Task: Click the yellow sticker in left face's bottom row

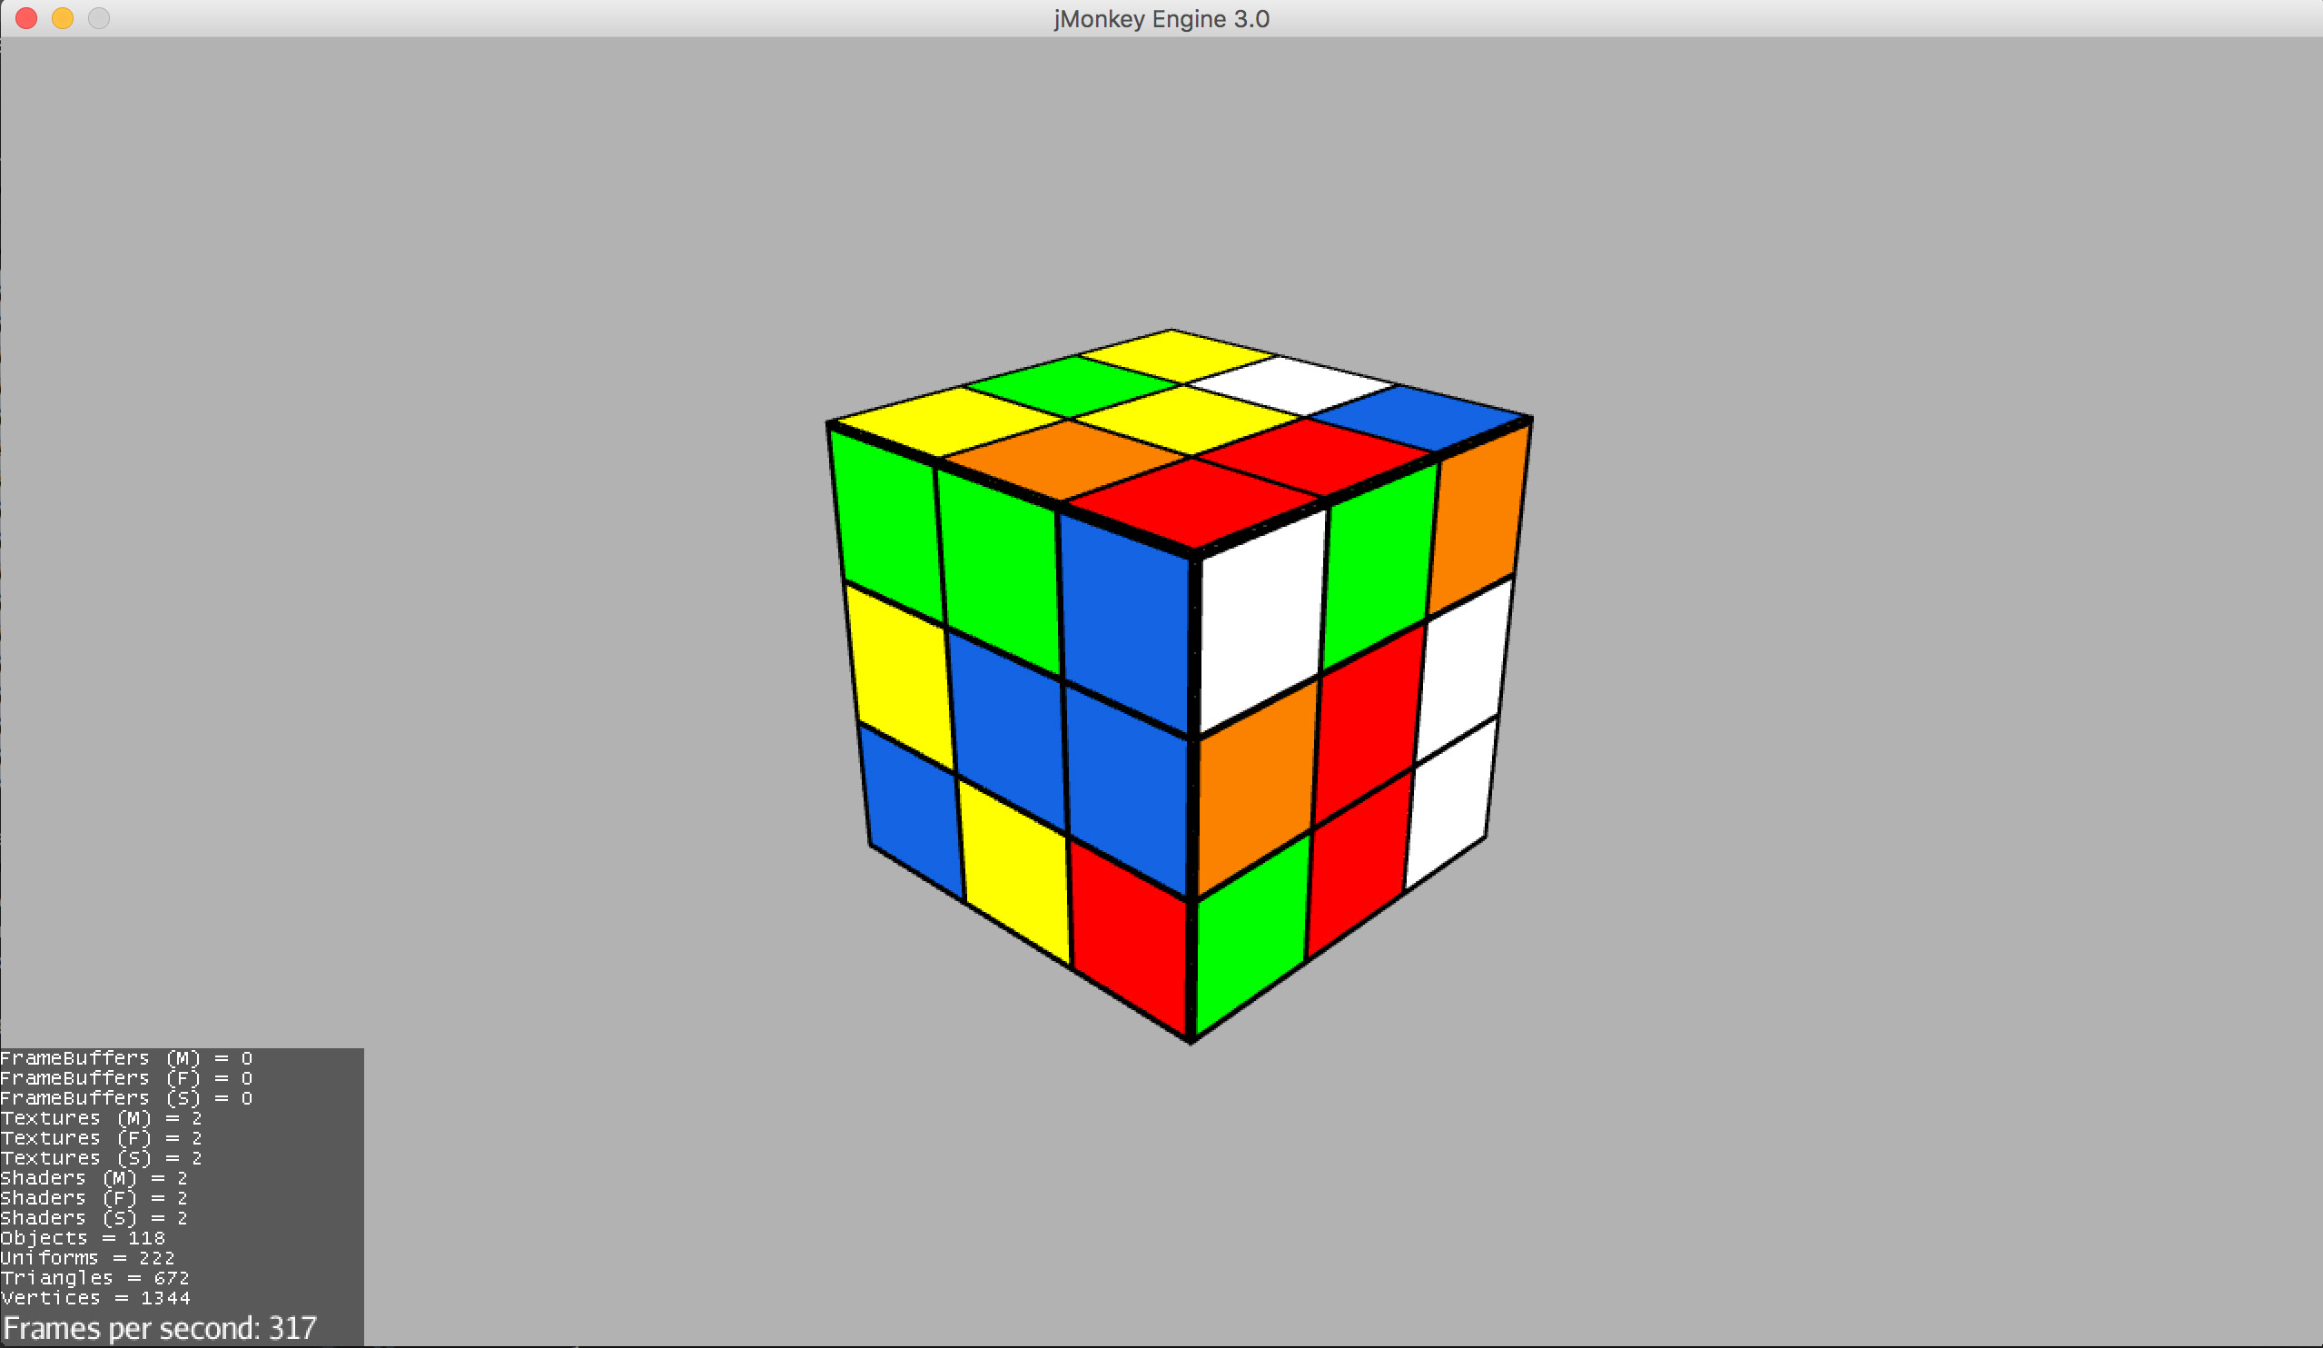Action: click(1016, 871)
